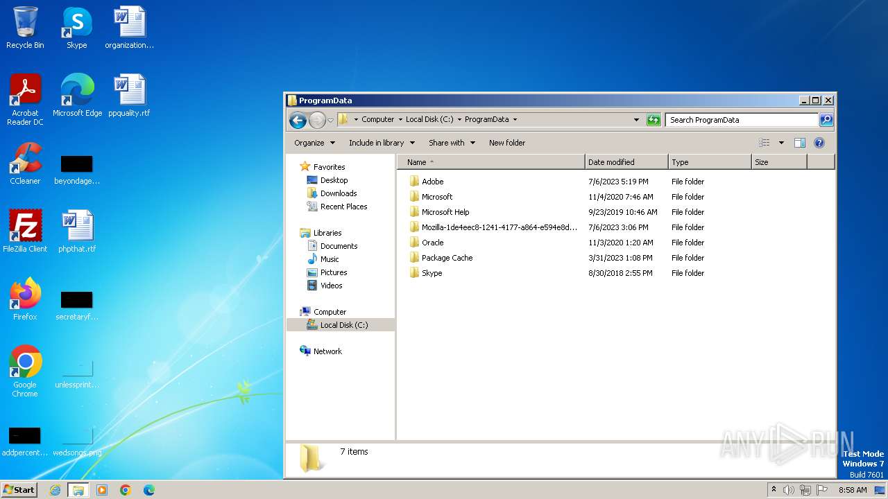This screenshot has width=888, height=499.
Task: Click the New folder button
Action: coord(507,143)
